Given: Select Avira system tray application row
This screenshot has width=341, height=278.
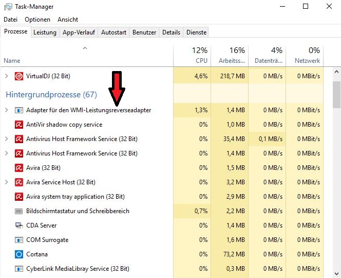Looking at the screenshot, I should point(162,197).
